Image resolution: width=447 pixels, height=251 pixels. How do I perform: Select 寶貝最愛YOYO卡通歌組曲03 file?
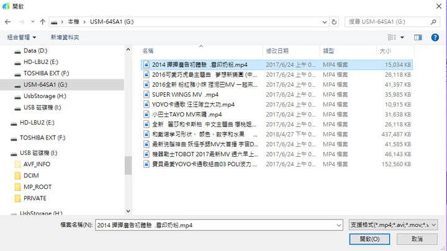[276, 164]
